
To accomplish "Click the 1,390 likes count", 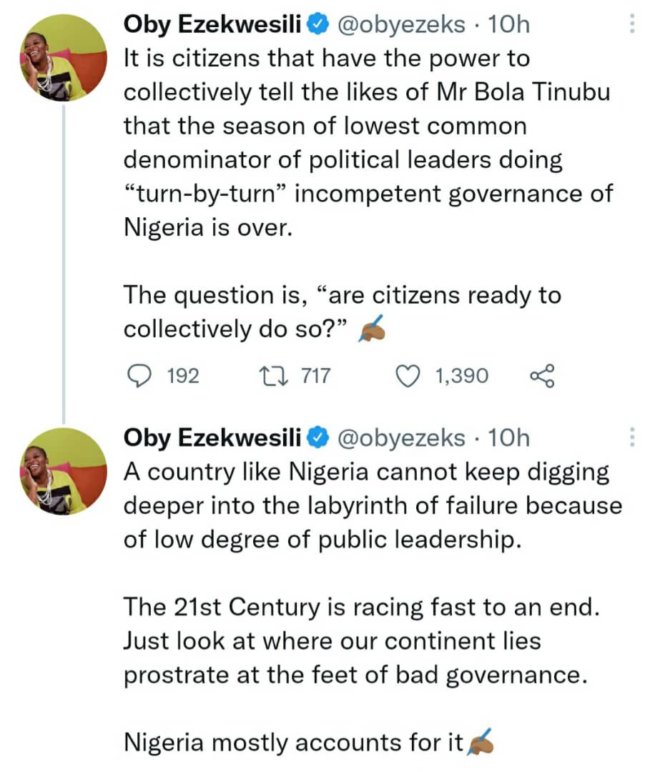I will coord(462,375).
